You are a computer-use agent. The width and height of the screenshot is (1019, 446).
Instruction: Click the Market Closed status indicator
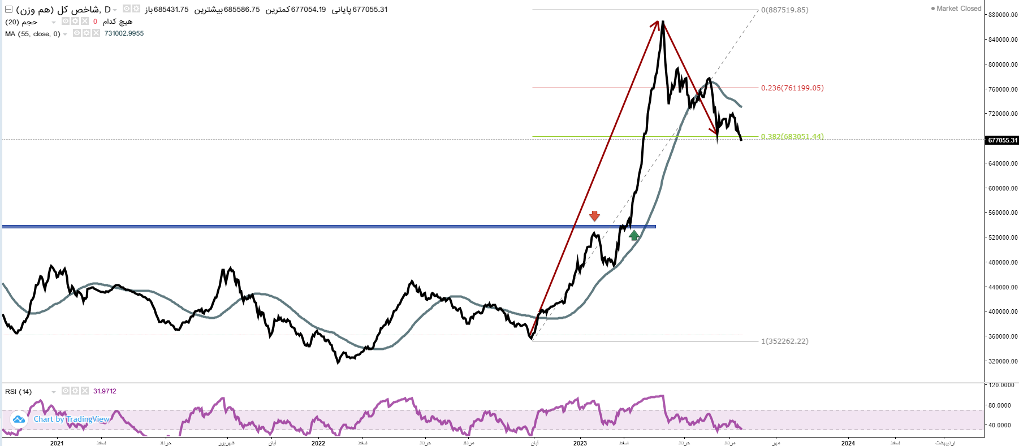click(956, 8)
